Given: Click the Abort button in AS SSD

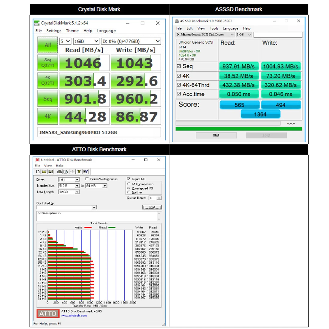Looking at the screenshot, I should (x=266, y=135).
